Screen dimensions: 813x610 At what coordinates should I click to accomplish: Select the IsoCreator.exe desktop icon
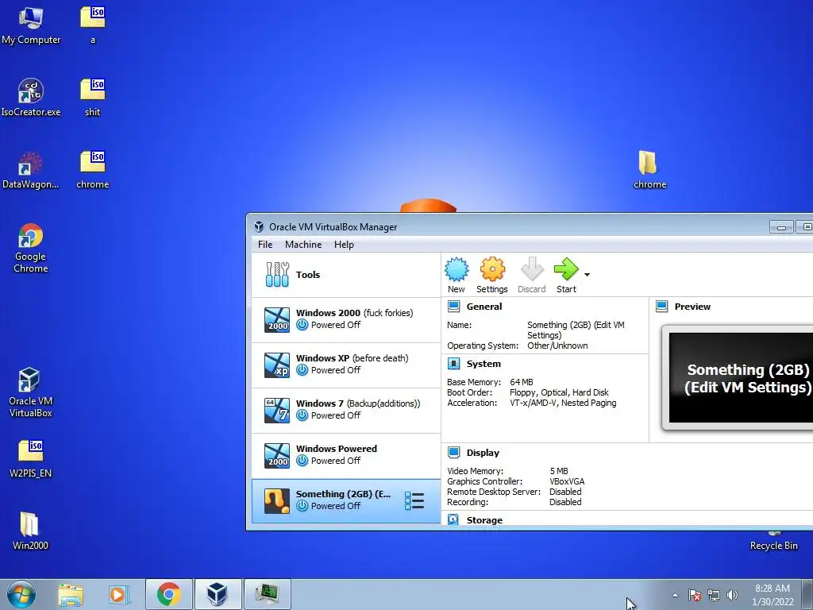click(31, 98)
